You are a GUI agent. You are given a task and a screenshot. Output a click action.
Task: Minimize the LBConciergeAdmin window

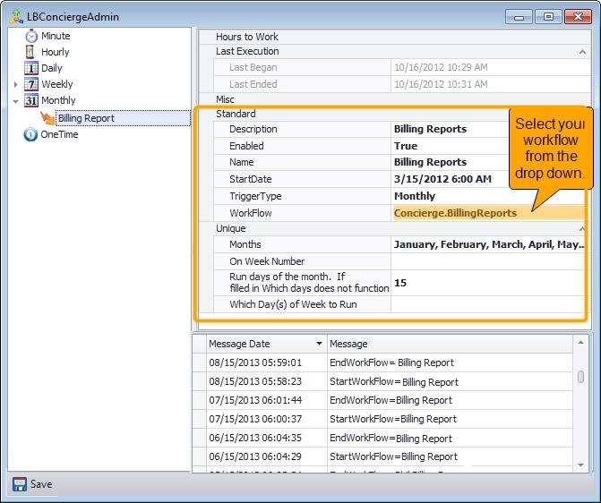pyautogui.click(x=519, y=16)
